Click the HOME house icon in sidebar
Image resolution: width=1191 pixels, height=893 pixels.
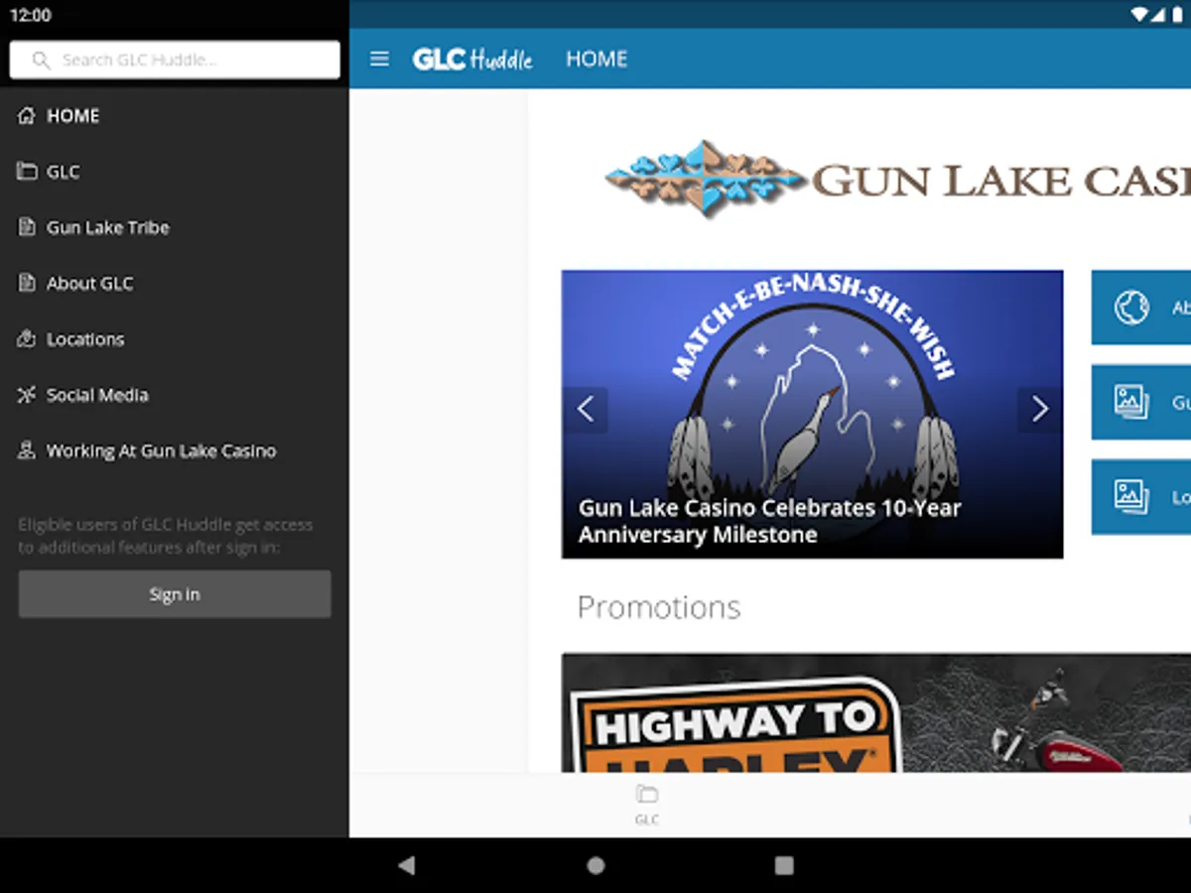coord(27,116)
